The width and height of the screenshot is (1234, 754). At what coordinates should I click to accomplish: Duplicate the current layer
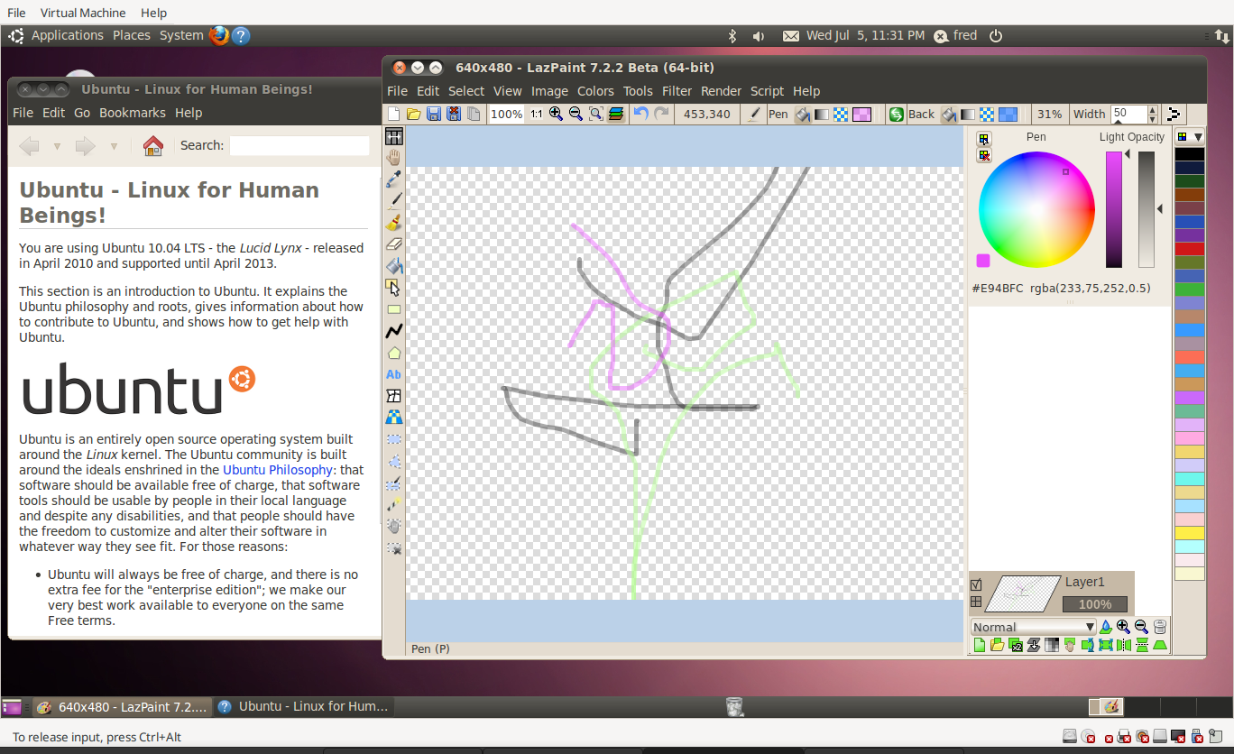pyautogui.click(x=1015, y=645)
